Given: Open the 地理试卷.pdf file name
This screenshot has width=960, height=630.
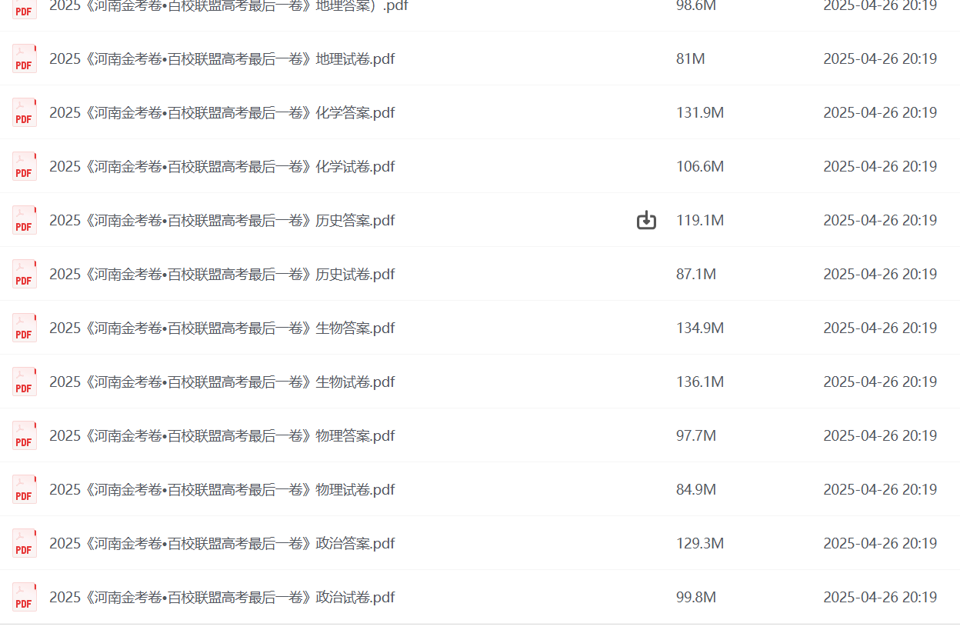Looking at the screenshot, I should [x=222, y=59].
